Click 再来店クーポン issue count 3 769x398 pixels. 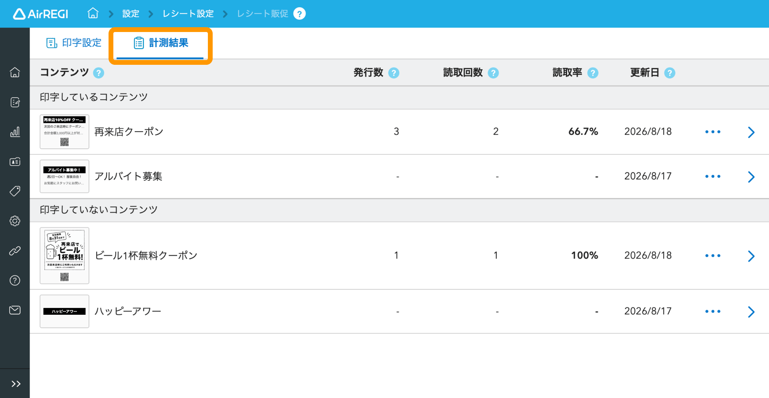pos(397,132)
